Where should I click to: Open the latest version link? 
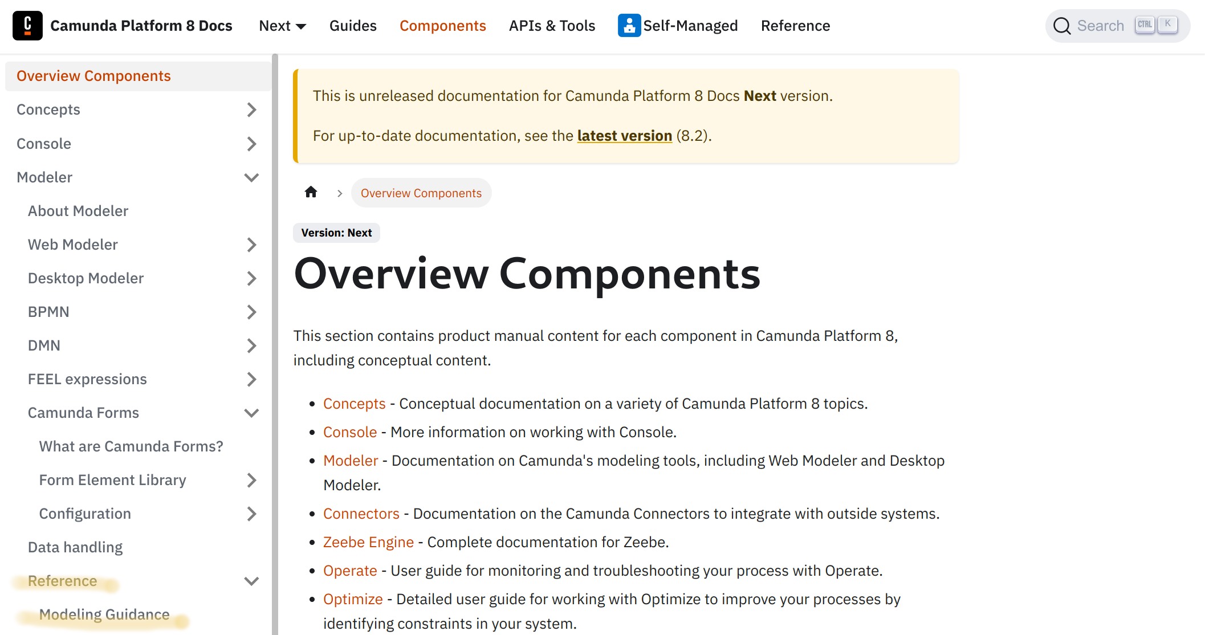click(624, 136)
